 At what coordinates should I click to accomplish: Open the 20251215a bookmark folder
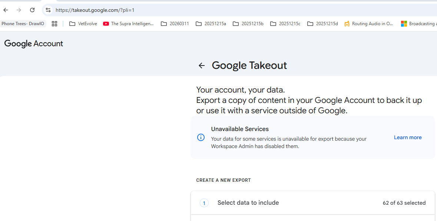point(211,24)
